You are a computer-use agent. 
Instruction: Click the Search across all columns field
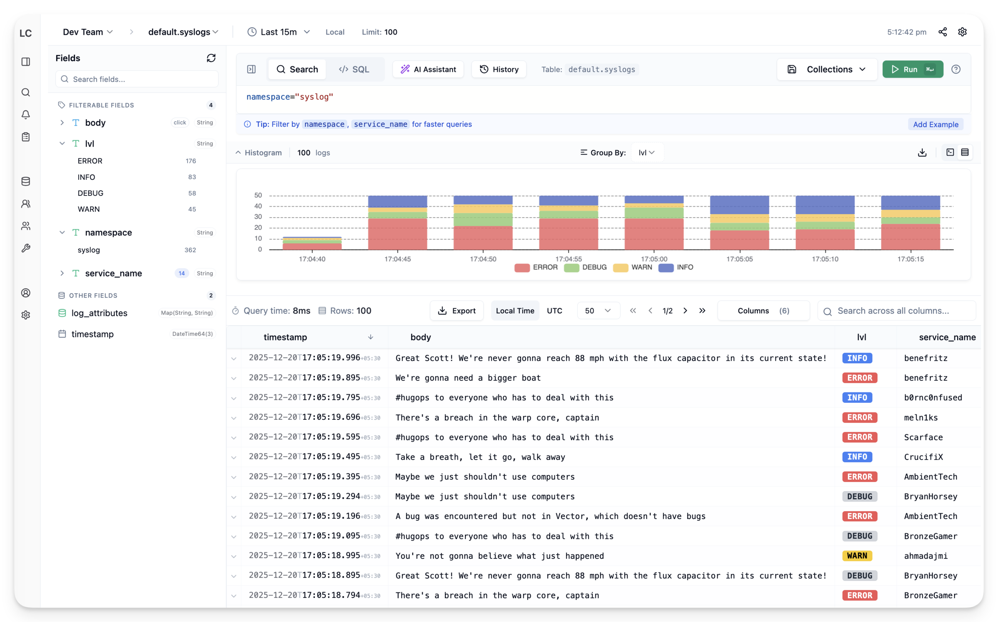click(897, 310)
